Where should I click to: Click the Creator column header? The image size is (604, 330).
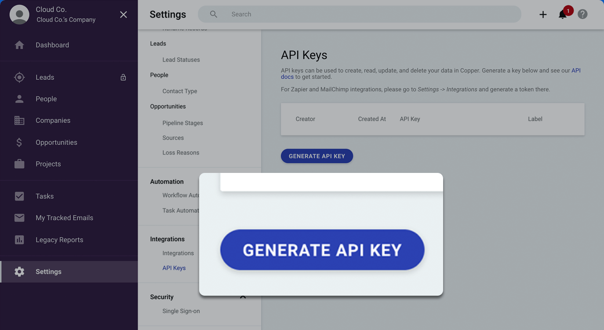(306, 119)
